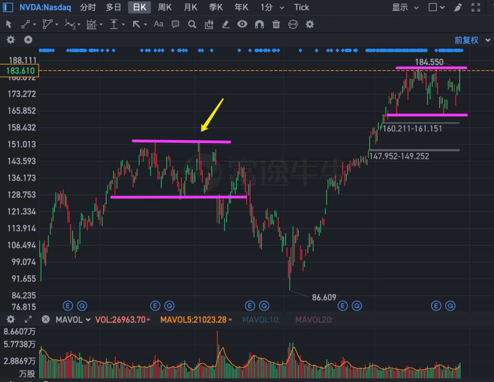The height and width of the screenshot is (382, 494).
Task: Switch to the 周K weekly tab
Action: click(165, 7)
